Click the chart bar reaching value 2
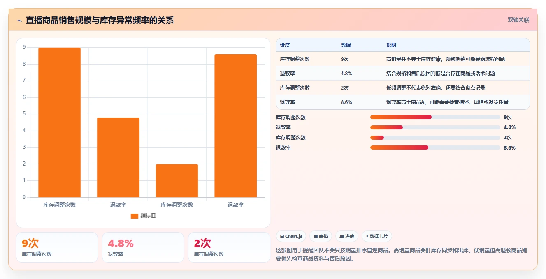 point(177,181)
